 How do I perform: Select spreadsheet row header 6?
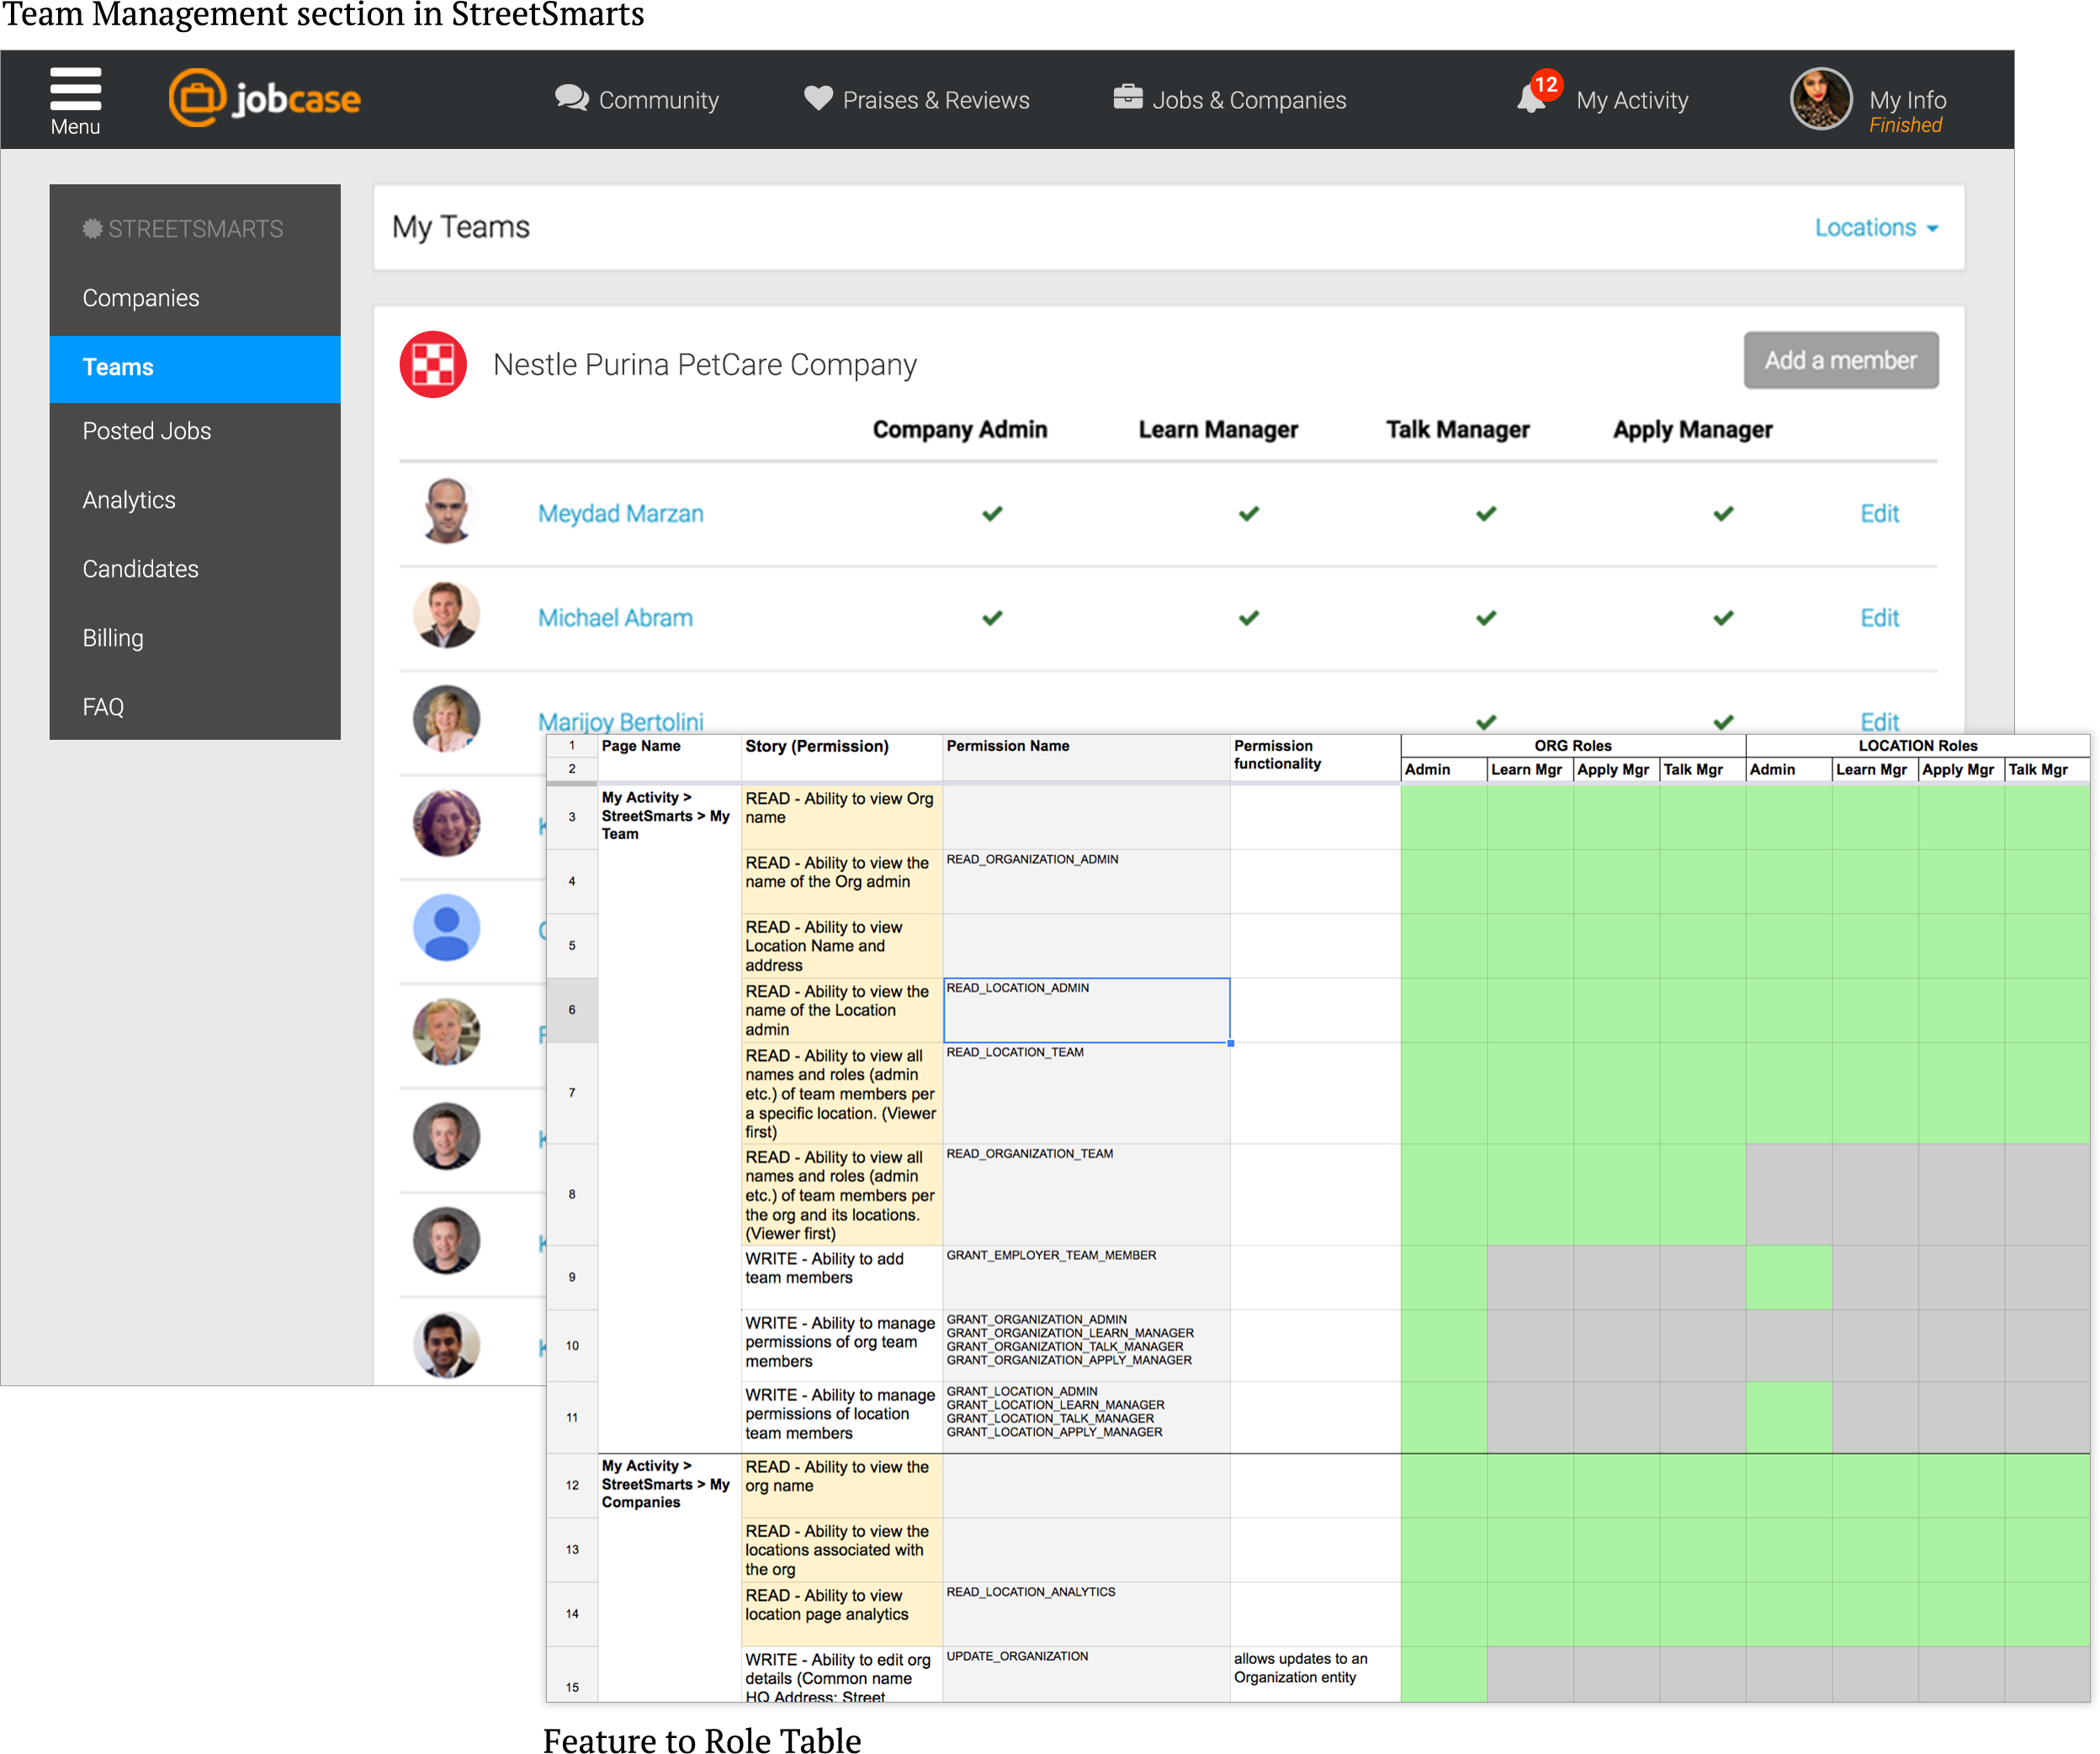(x=571, y=1010)
